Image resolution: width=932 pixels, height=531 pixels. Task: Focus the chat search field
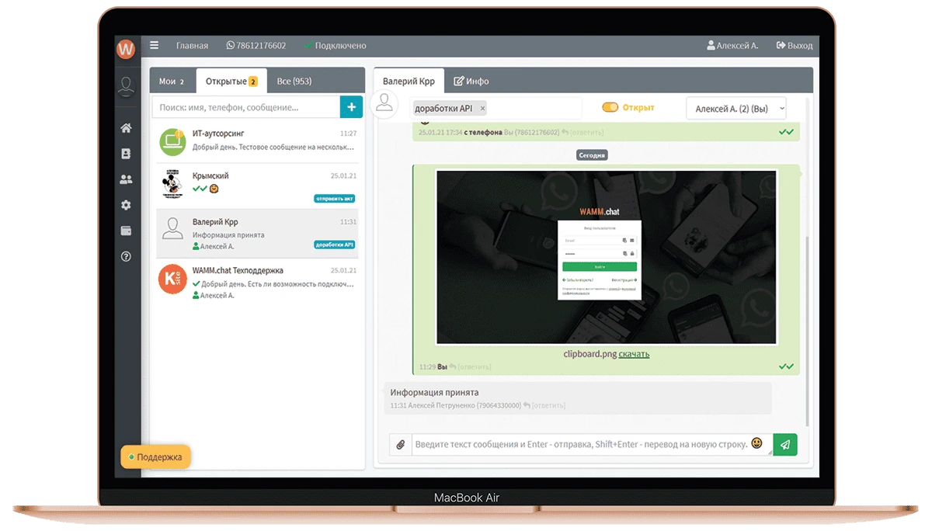(x=246, y=107)
